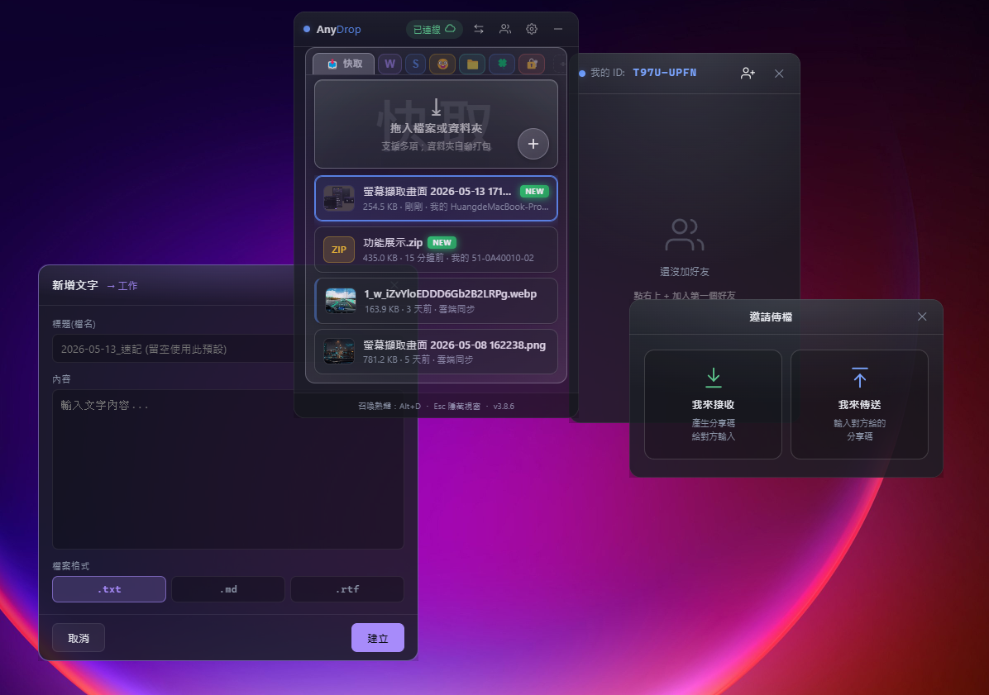
Task: Switch to the green clover tab
Action: pyautogui.click(x=502, y=64)
